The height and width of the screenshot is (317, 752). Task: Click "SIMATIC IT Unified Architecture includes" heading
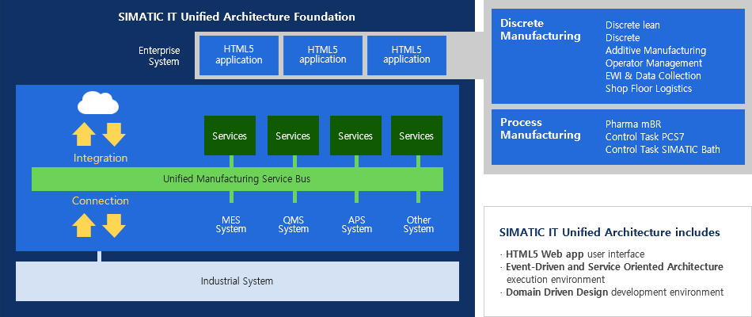(610, 232)
